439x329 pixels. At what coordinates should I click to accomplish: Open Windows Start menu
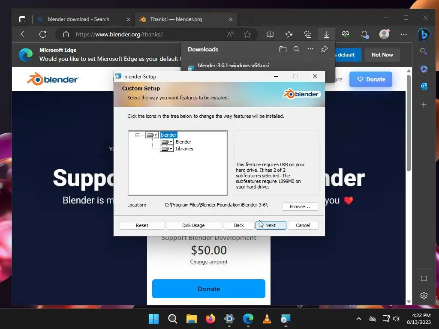[153, 319]
